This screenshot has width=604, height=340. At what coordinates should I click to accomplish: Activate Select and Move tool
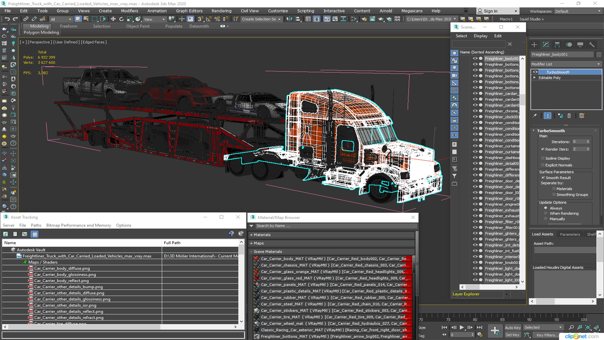[x=113, y=19]
